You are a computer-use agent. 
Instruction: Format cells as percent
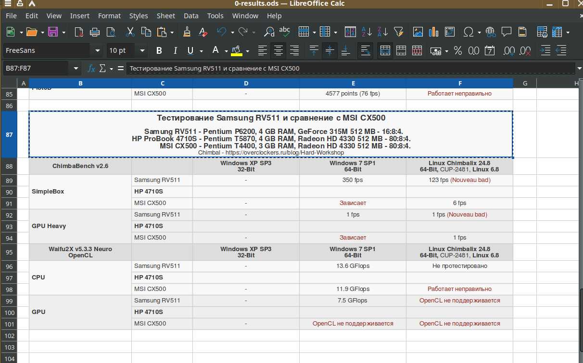tap(457, 50)
